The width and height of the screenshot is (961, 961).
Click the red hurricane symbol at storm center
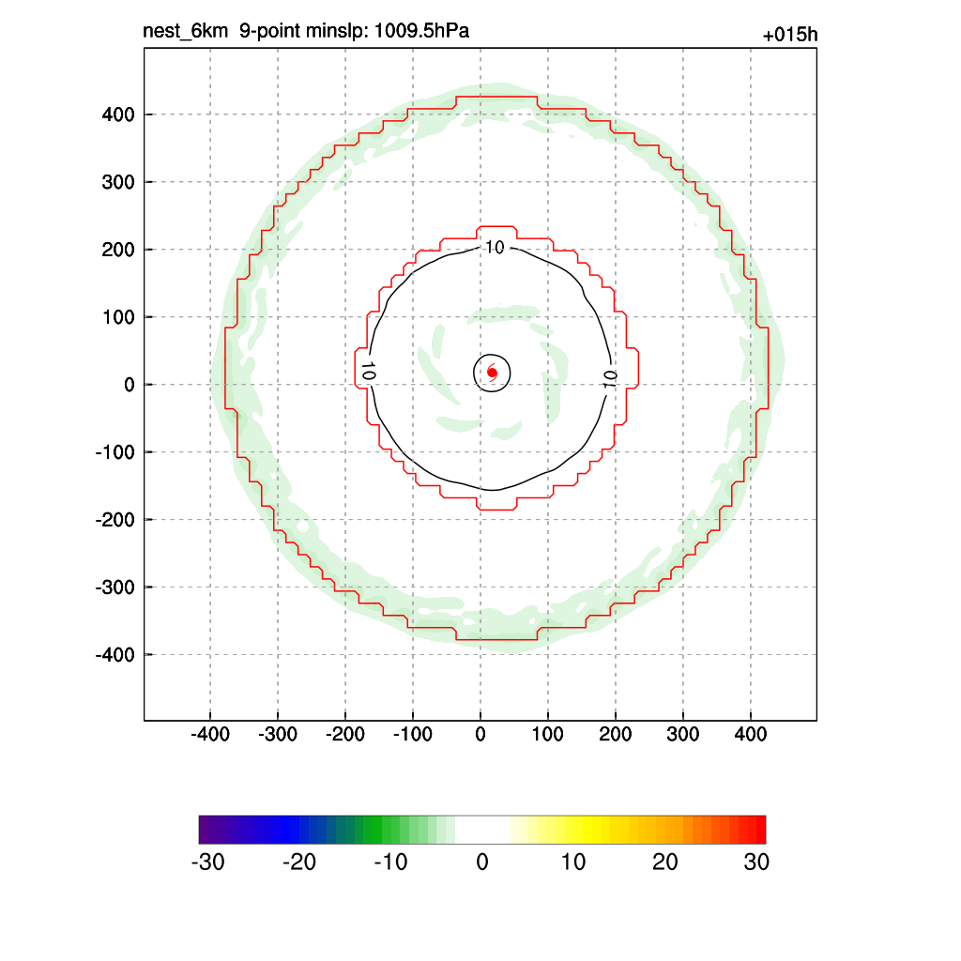[x=492, y=373]
